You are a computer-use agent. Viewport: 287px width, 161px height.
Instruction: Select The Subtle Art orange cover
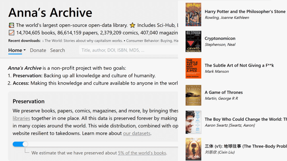click(x=193, y=68)
